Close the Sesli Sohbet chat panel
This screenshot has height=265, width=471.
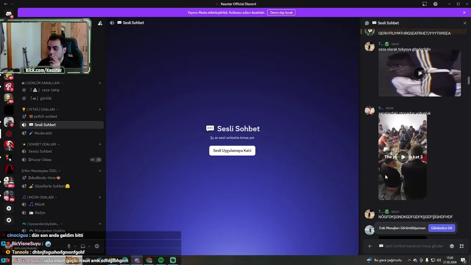click(x=465, y=23)
